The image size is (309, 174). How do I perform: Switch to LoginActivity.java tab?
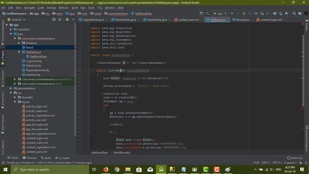click(93, 20)
